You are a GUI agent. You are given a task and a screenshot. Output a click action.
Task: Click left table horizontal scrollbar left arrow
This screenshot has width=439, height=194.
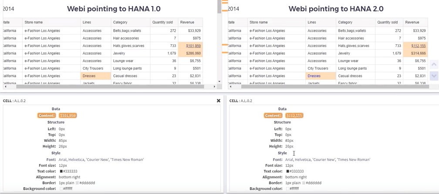point(5,87)
